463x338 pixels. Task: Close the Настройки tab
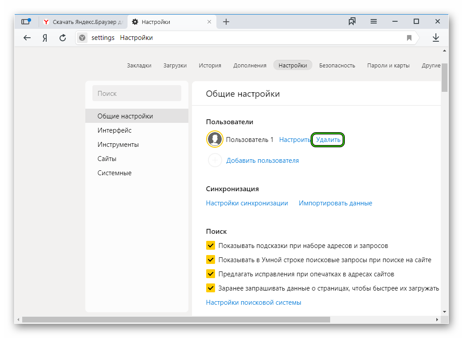(209, 22)
